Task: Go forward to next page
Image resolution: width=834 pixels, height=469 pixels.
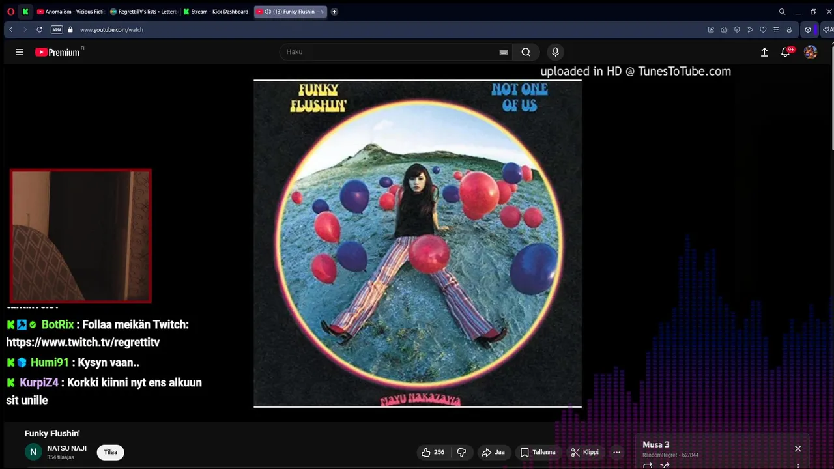Action: click(x=25, y=29)
